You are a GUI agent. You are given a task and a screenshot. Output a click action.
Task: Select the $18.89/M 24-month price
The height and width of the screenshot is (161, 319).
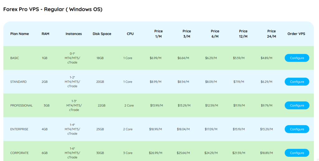pyautogui.click(x=266, y=153)
